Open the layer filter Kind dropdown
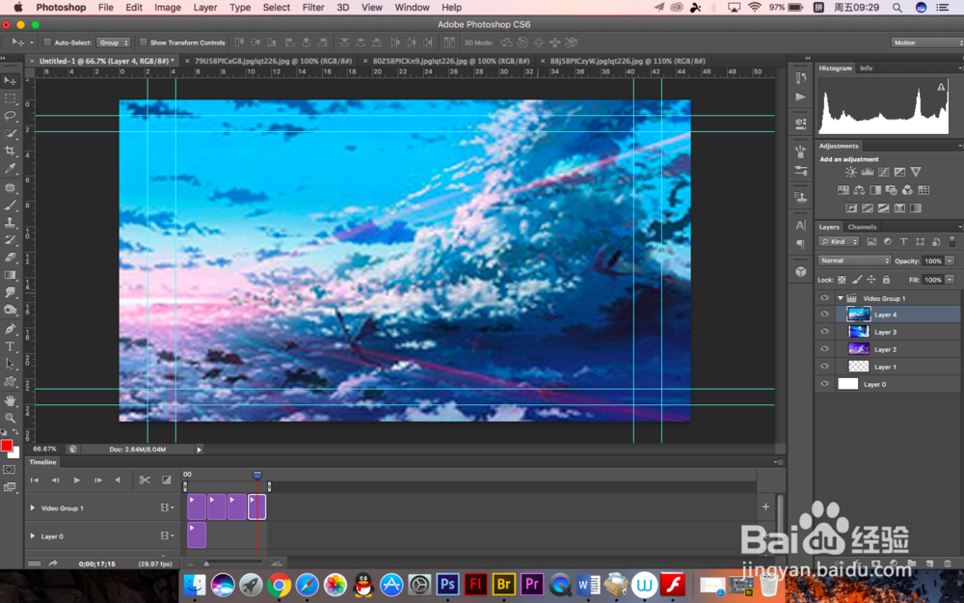This screenshot has height=603, width=964. (x=840, y=242)
